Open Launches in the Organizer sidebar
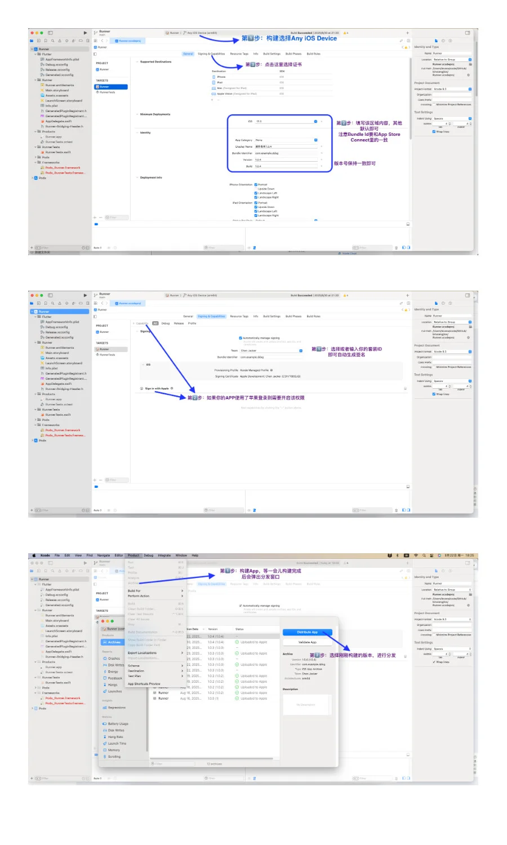This screenshot has height=845, width=507. [112, 691]
